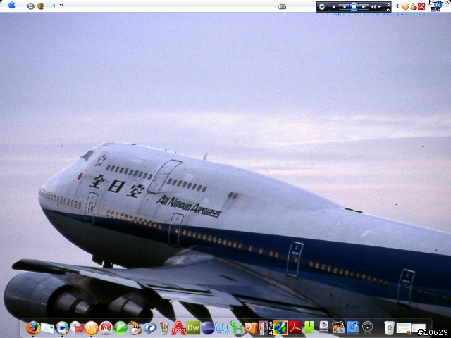Launch the orange BitComet dock icon
The height and width of the screenshot is (338, 451).
point(91,328)
